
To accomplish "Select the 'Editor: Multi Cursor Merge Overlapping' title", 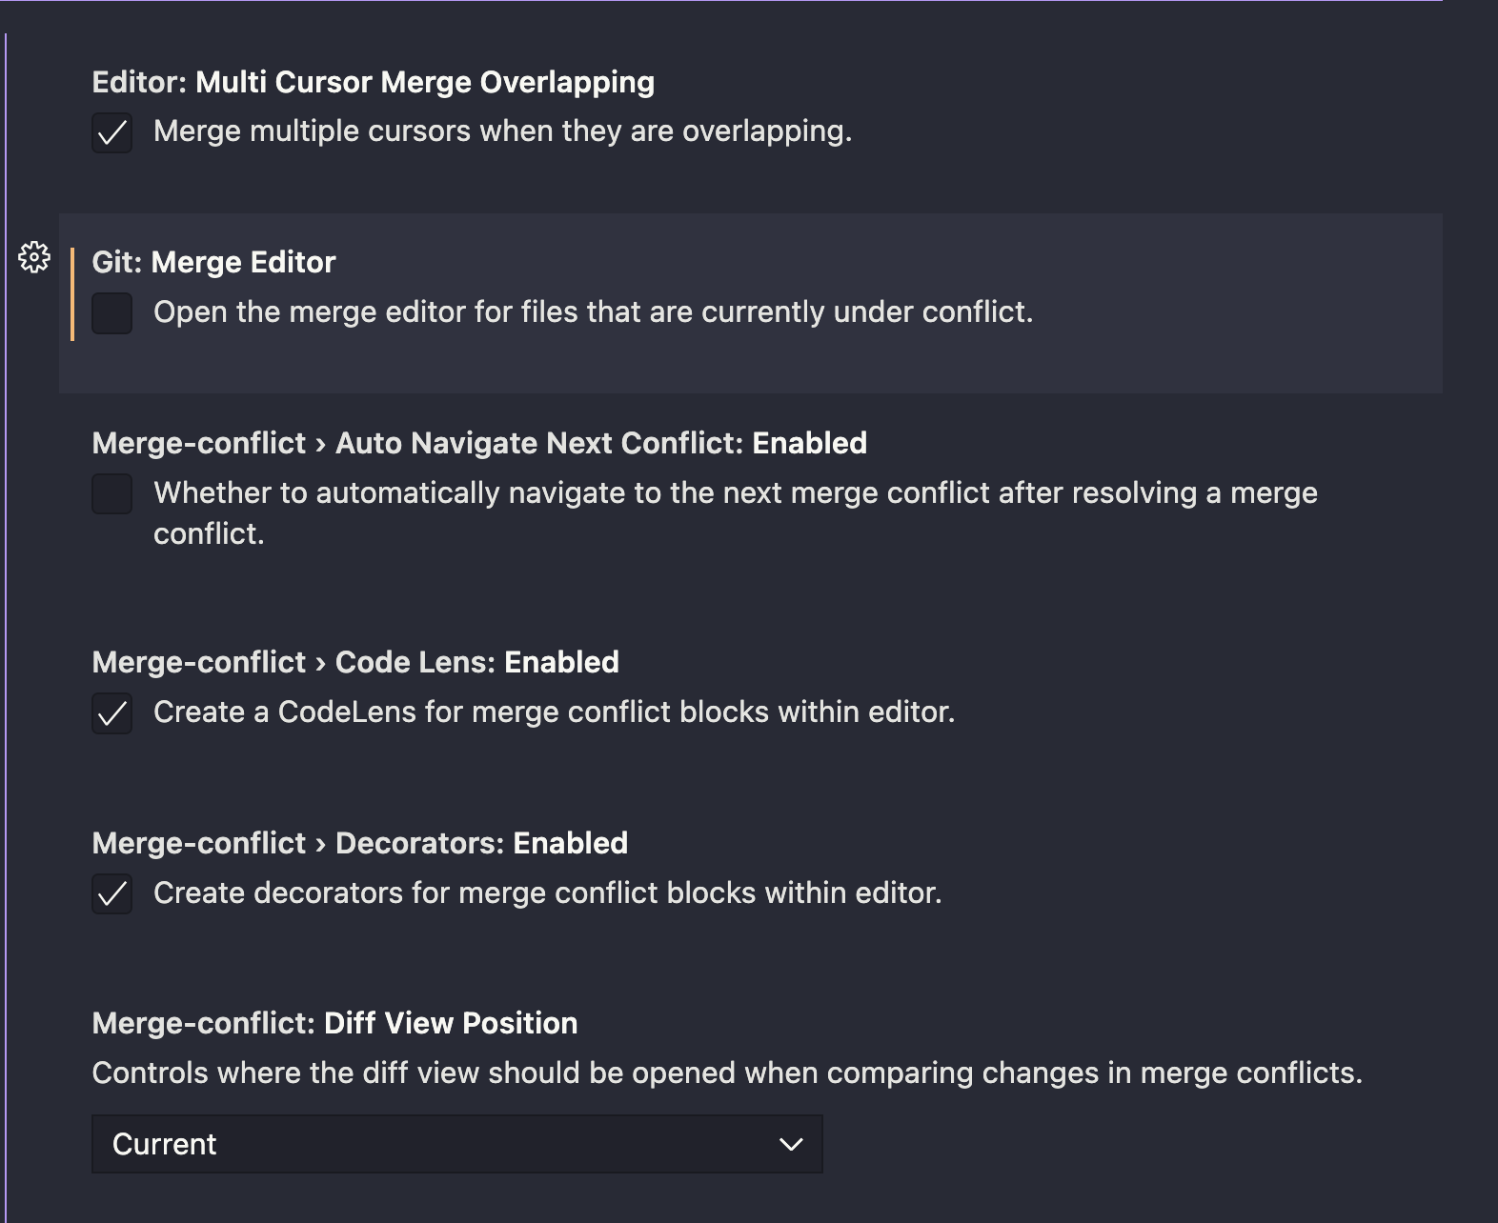I will pyautogui.click(x=372, y=82).
